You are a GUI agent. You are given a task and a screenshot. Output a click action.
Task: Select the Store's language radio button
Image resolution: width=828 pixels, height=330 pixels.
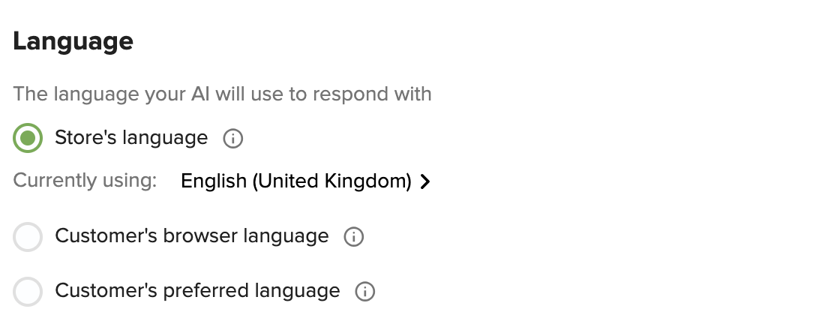[28, 138]
